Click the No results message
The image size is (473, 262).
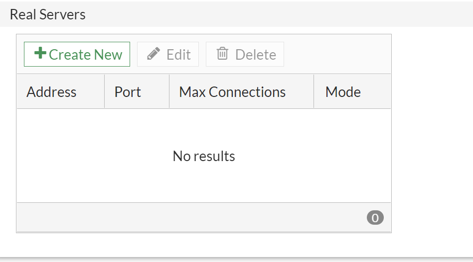click(x=204, y=156)
